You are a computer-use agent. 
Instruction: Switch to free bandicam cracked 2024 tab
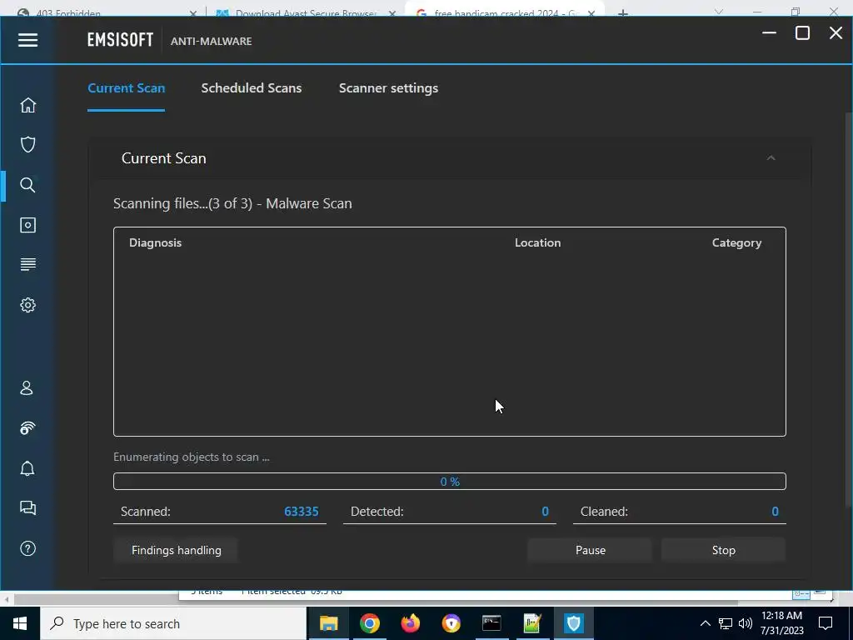tap(505, 11)
